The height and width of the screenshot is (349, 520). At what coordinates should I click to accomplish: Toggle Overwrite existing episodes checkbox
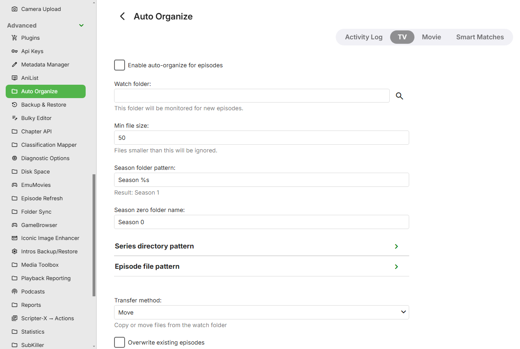119,342
